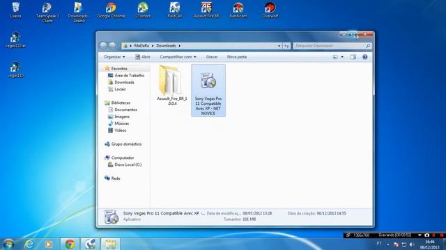Open the Windows Start menu orb

pyautogui.click(x=8, y=244)
